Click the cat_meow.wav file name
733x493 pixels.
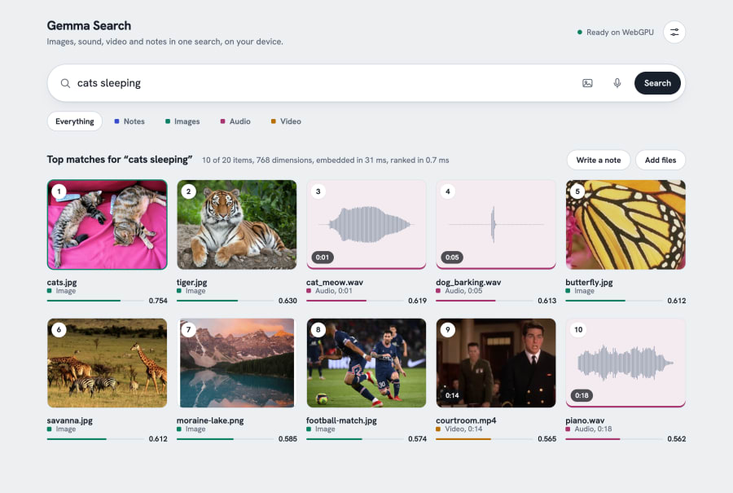pyautogui.click(x=335, y=282)
